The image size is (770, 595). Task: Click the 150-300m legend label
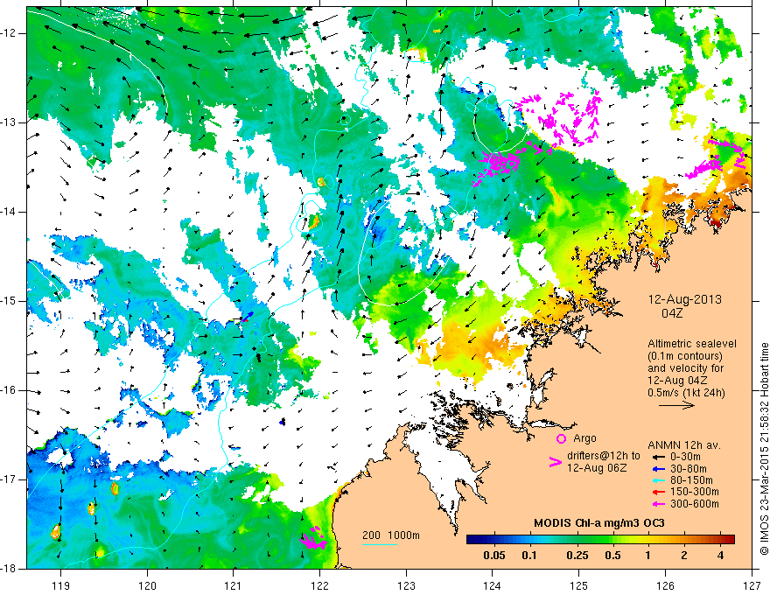point(695,493)
